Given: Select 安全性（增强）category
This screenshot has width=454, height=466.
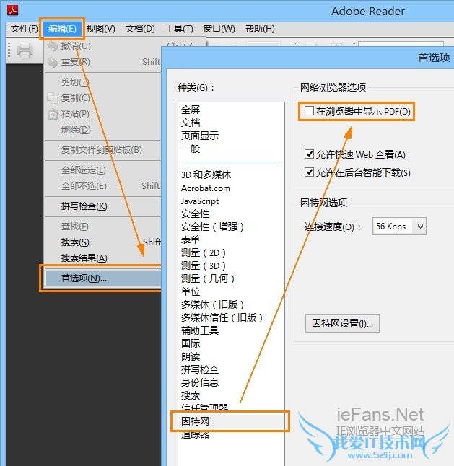Looking at the screenshot, I should (x=213, y=227).
